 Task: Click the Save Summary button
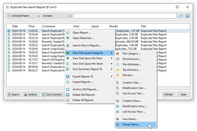pos(53,95)
